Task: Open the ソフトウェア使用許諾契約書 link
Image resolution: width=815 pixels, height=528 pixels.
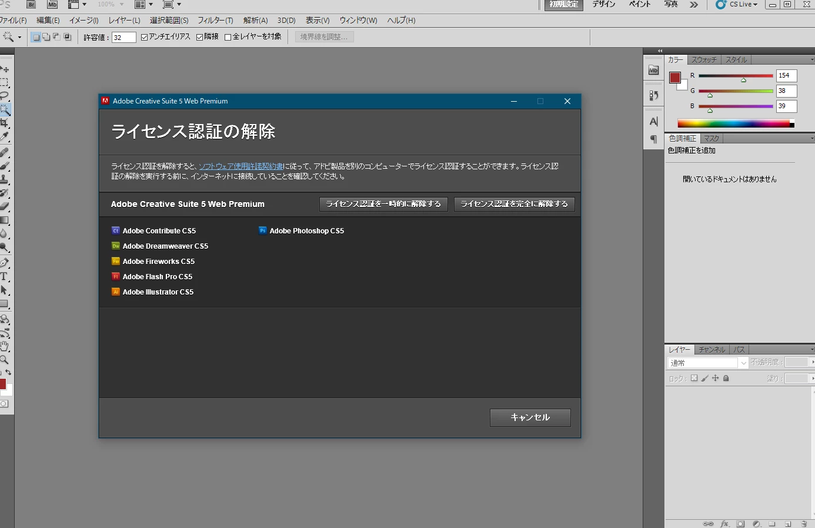Action: tap(241, 166)
